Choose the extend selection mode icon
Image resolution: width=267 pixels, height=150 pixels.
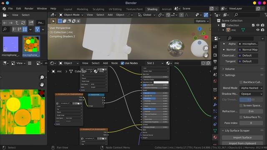[x=65, y=21]
